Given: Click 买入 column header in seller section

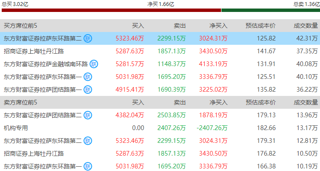Looking at the screenshot, I should point(138,102).
